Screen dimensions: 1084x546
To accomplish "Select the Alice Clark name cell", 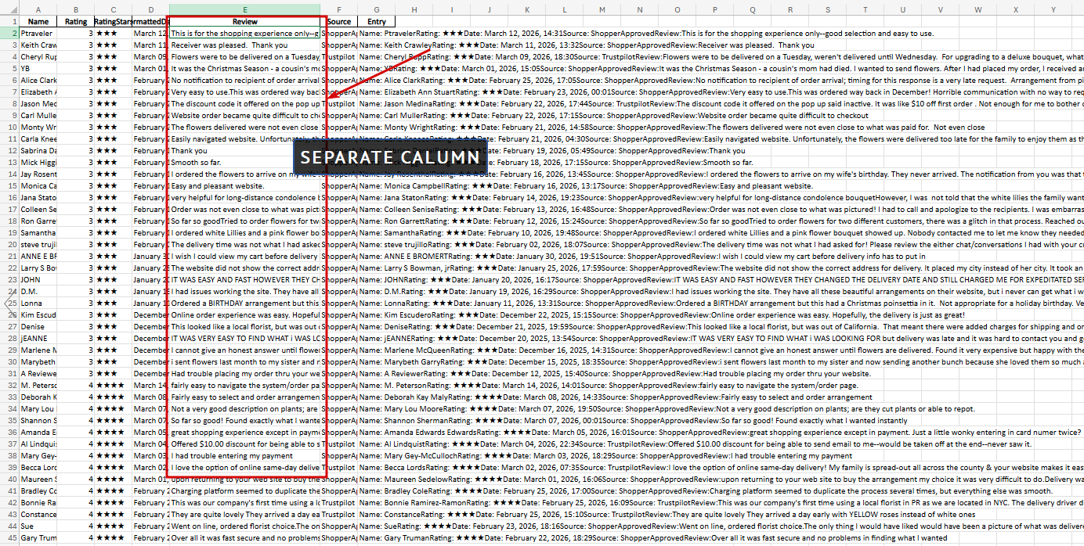I will [x=38, y=80].
